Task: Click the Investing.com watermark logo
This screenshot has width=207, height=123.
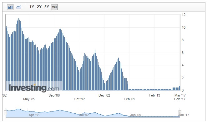Action: pyautogui.click(x=34, y=88)
